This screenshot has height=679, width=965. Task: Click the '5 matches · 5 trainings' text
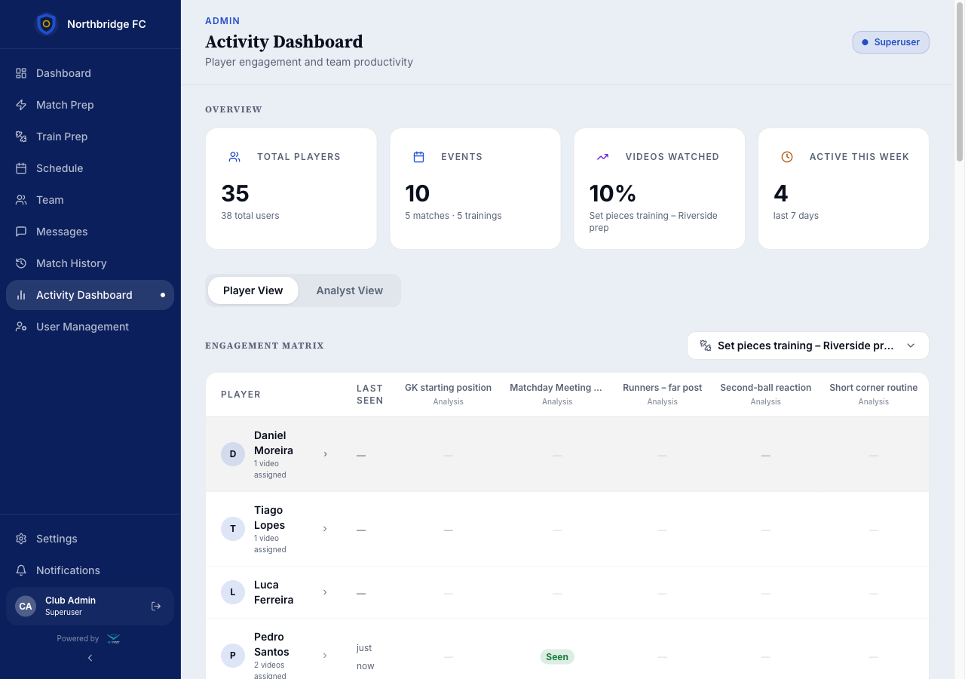(x=453, y=216)
